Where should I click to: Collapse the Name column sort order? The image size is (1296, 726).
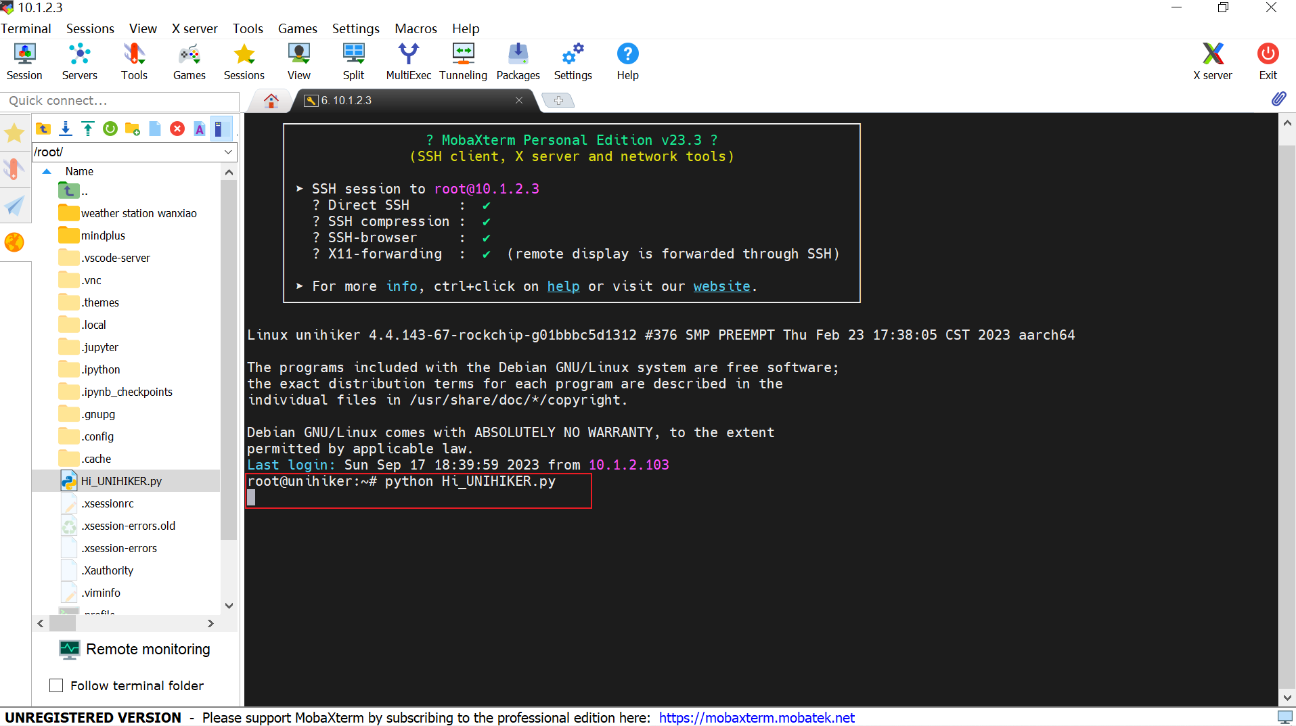46,171
